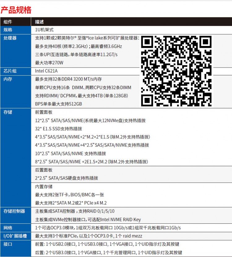This screenshot has height=257, width=232.
Task: Click the 处理器 row label
Action: click(10, 38)
